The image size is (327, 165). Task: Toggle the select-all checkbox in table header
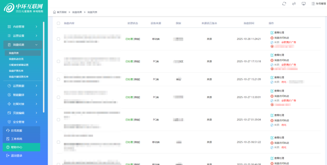[58, 23]
